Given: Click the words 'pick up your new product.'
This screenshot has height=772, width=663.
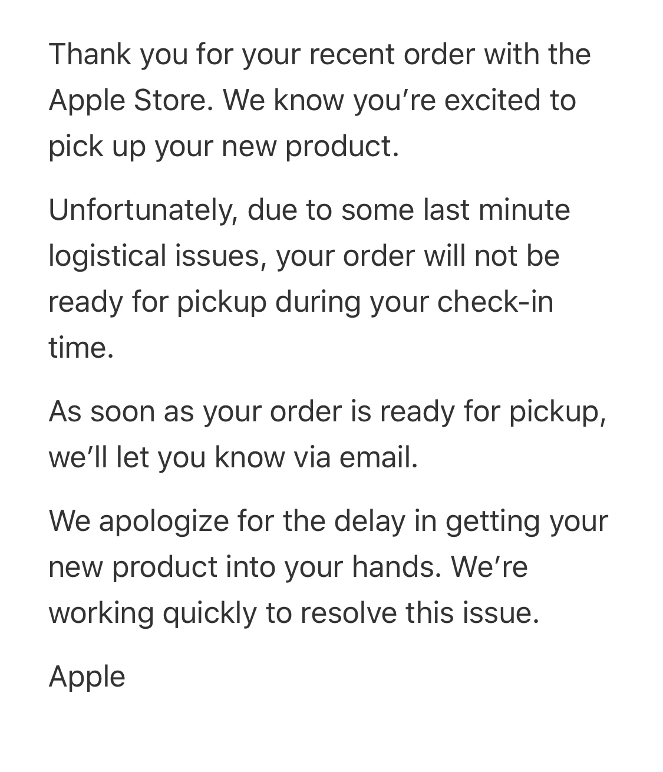Looking at the screenshot, I should click(x=224, y=147).
